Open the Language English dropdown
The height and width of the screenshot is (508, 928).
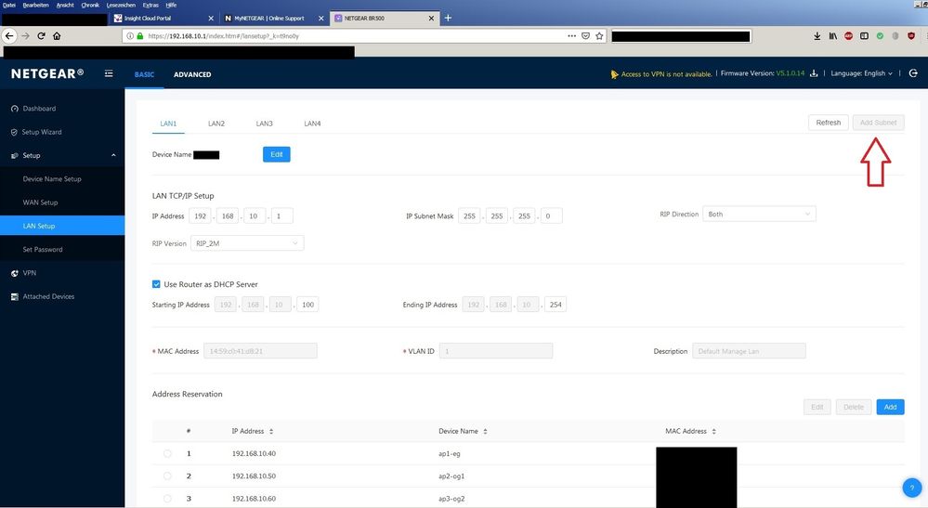coord(861,73)
